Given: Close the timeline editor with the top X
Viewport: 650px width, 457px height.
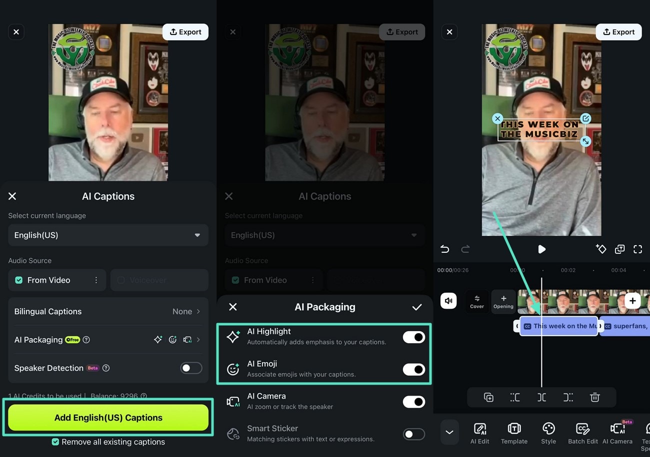Looking at the screenshot, I should click(449, 32).
